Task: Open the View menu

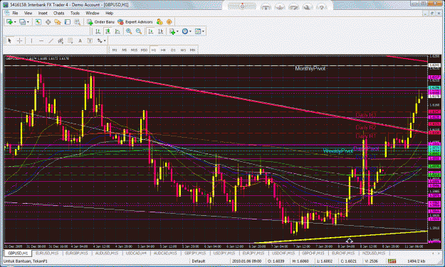Action: click(28, 13)
